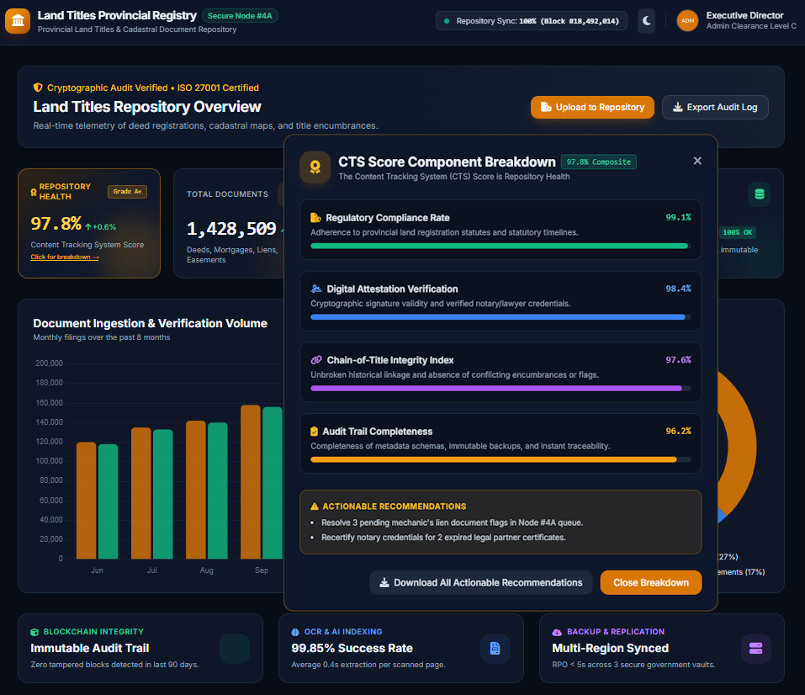Click the 'Immutable Audit Trail' heading

[90, 648]
